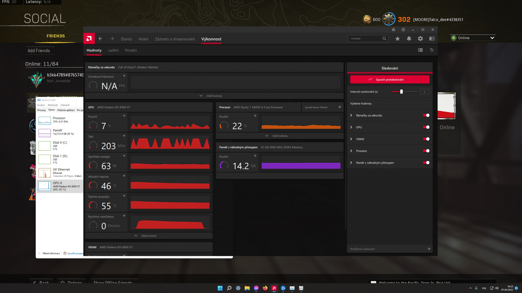The width and height of the screenshot is (522, 293).
Task: Disable the VRAM tracking switch
Action: tap(426, 139)
